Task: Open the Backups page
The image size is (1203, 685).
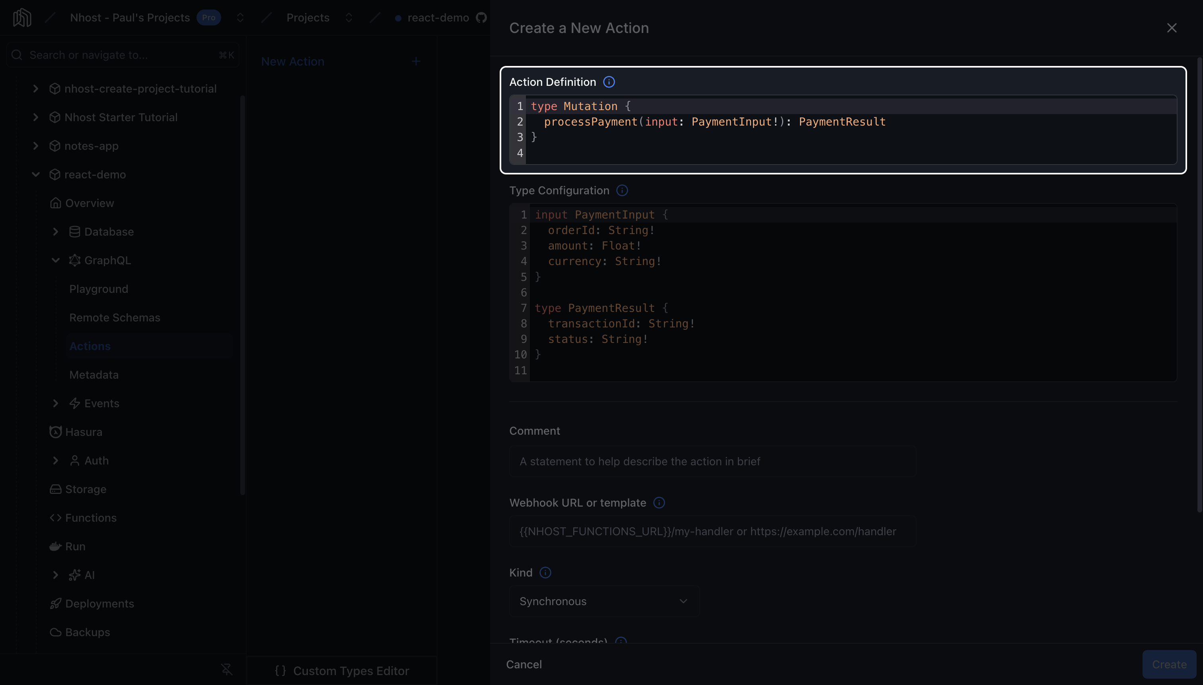Action: tap(88, 632)
